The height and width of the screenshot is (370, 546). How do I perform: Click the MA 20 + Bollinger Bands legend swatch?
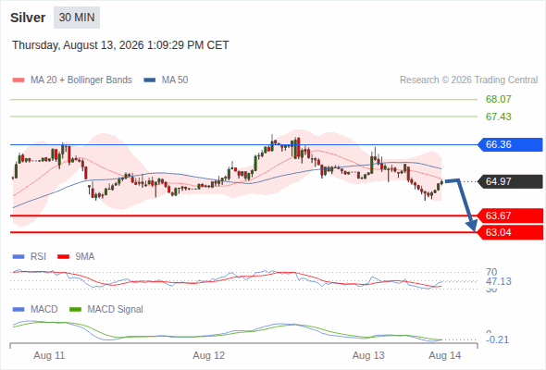tap(19, 80)
